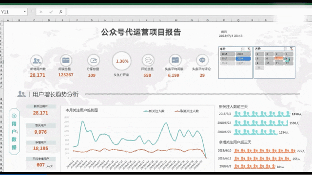Viewport: 312px width, 175px height.
Task: Toggle multi-select in the 月份 slicer
Action: (285, 49)
